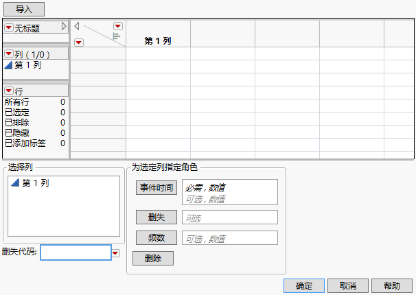This screenshot has height=295, width=416.
Task: Open the 无标题 table red triangle menu
Action: click(9, 27)
